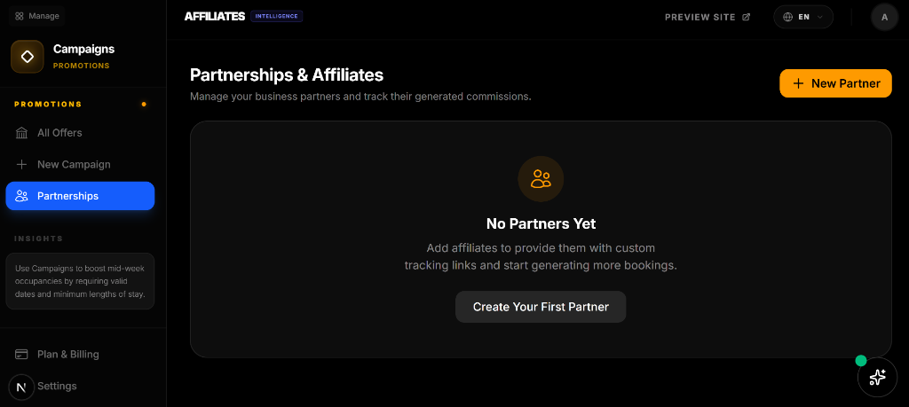
Task: Open All Offers in sidebar
Action: click(x=59, y=133)
